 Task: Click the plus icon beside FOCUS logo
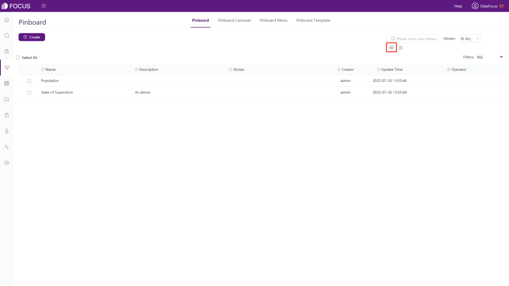(44, 6)
